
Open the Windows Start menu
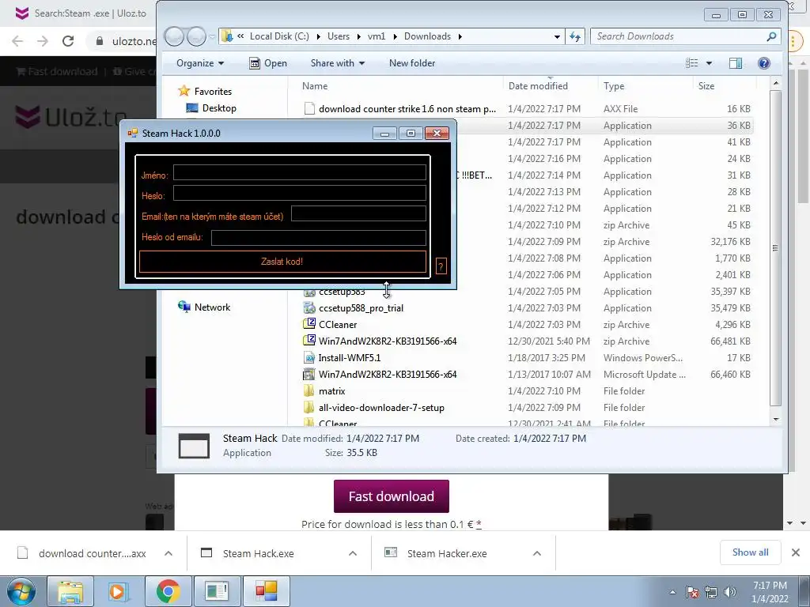(x=21, y=591)
